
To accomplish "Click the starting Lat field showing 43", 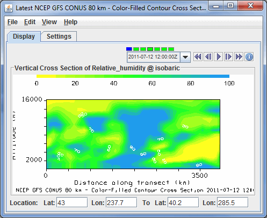I will pyautogui.click(x=72, y=202).
